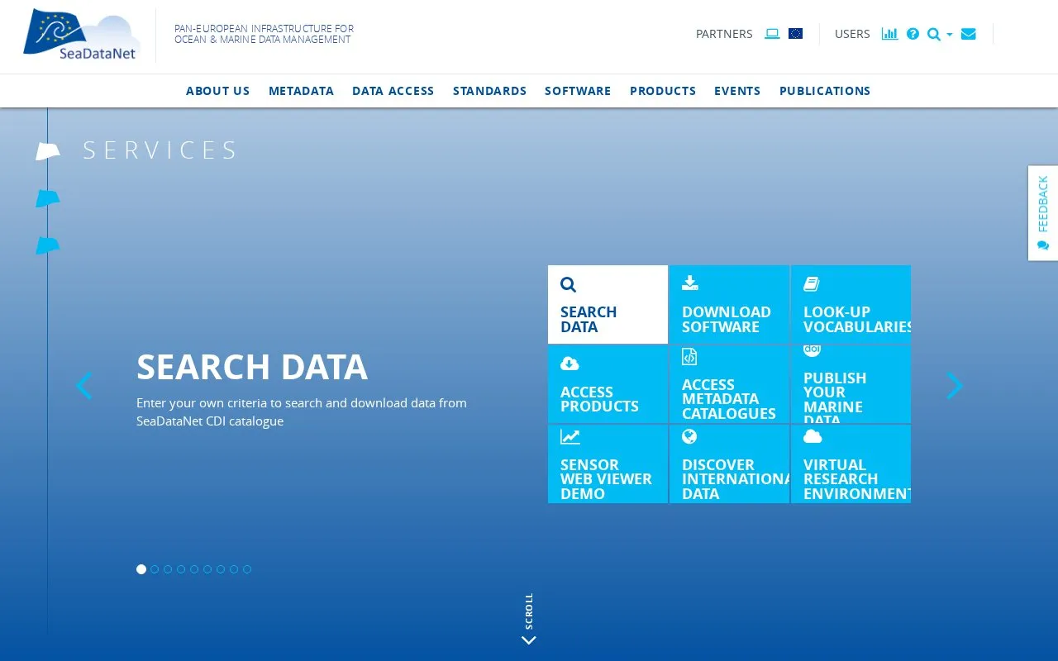
Task: Open the Download Software tile
Action: click(729, 304)
